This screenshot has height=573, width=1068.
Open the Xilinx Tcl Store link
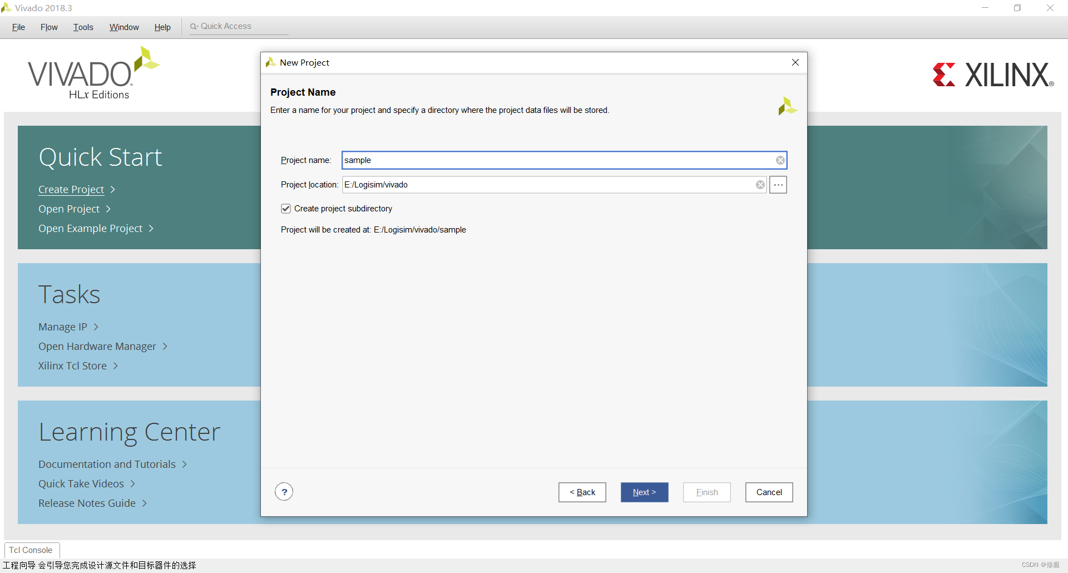(x=72, y=366)
